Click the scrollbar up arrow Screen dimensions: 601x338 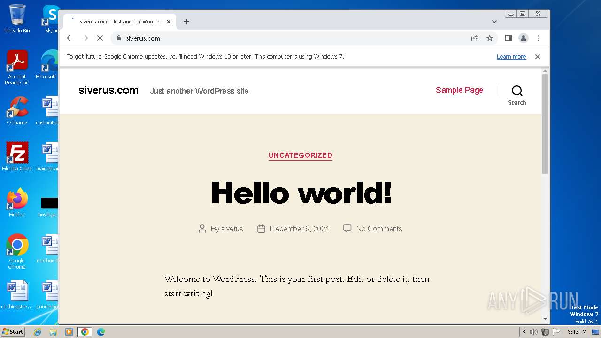[545, 71]
